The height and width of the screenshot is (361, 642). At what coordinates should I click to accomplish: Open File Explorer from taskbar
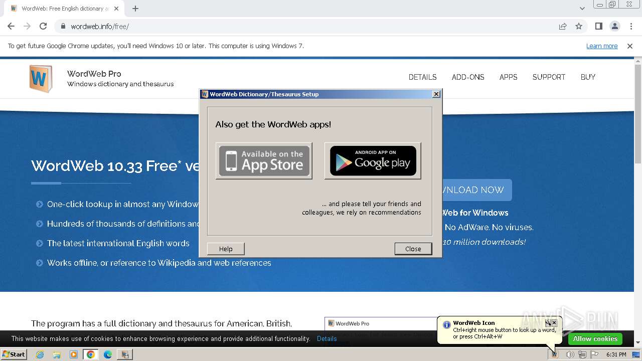point(57,354)
